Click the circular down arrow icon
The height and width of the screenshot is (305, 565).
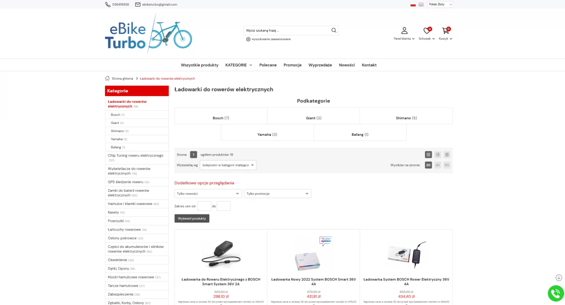558,278
